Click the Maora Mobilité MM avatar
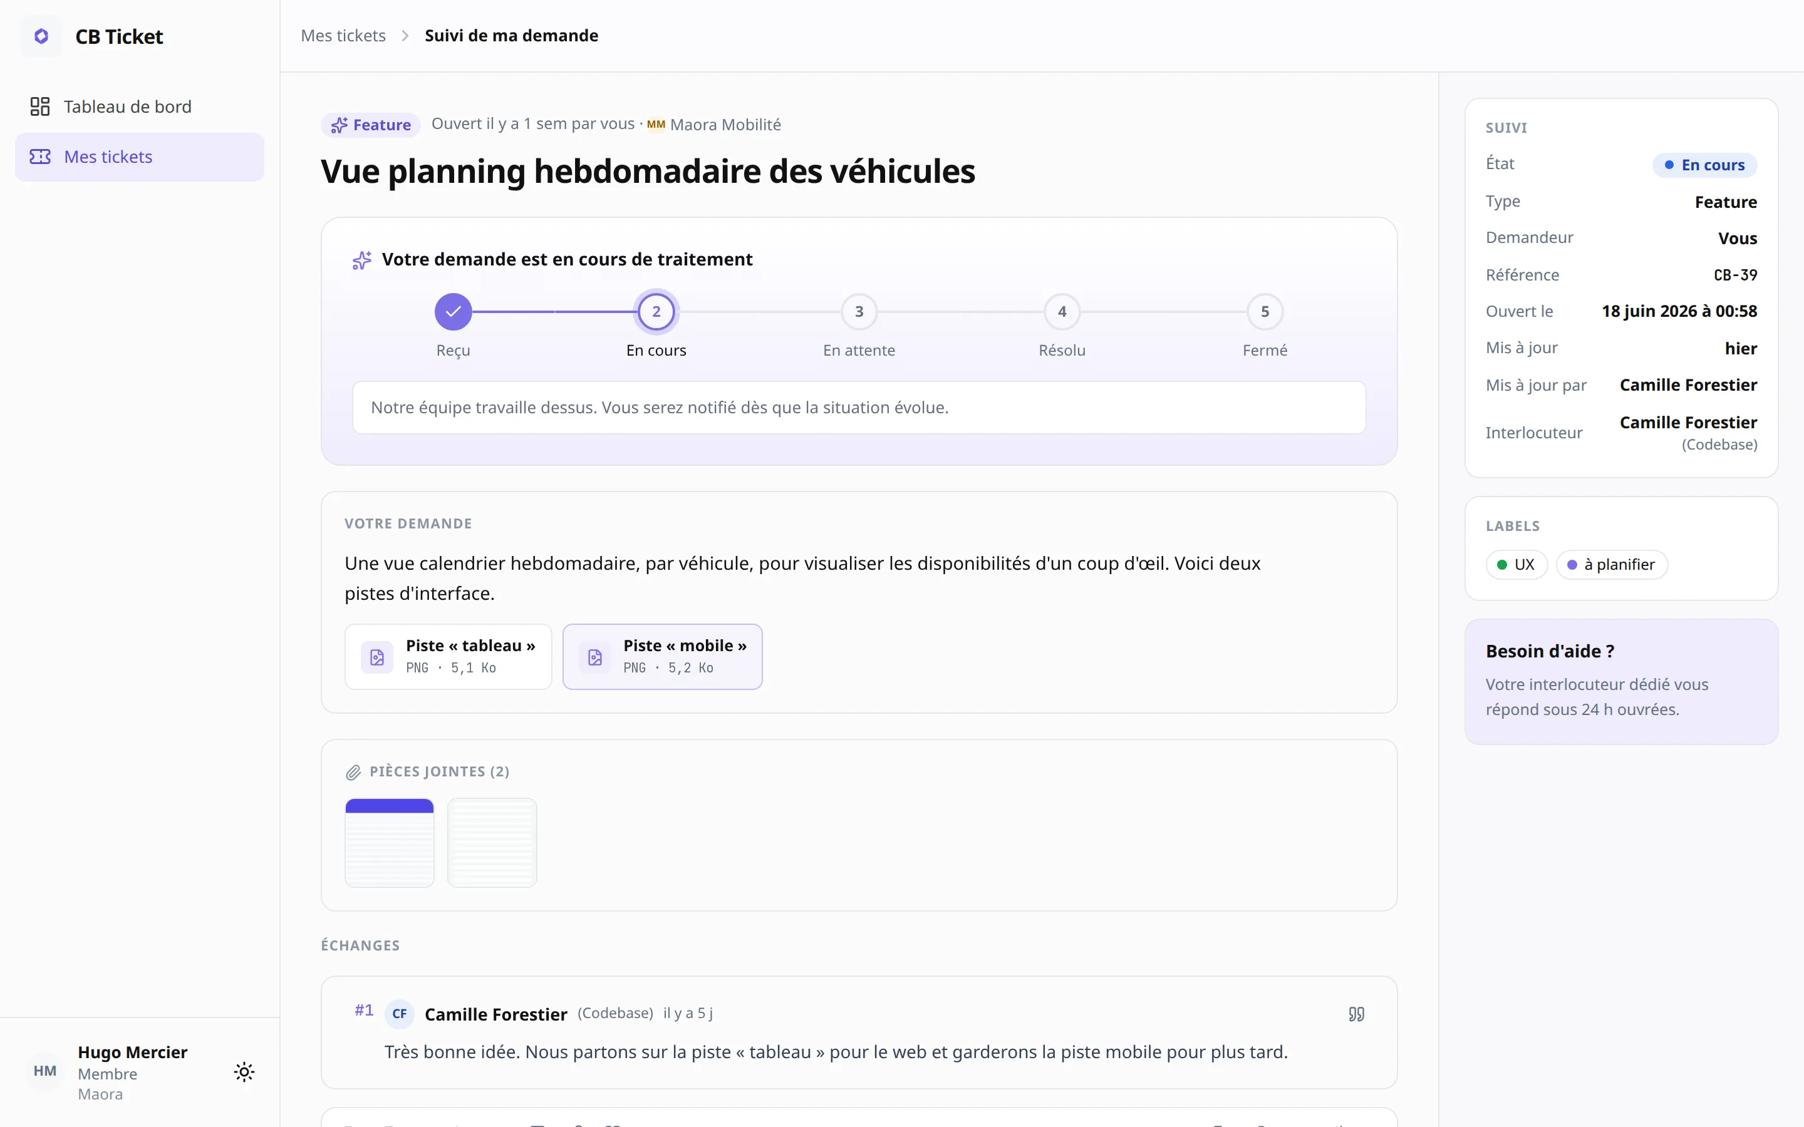The width and height of the screenshot is (1804, 1127). click(656, 125)
